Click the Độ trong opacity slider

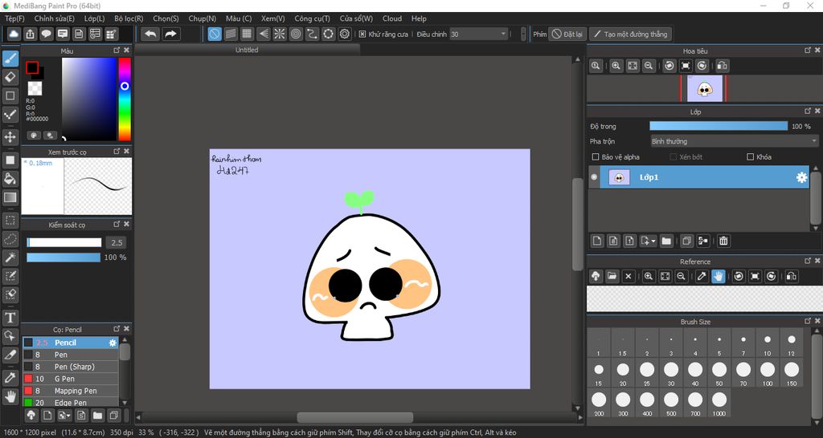(x=719, y=126)
